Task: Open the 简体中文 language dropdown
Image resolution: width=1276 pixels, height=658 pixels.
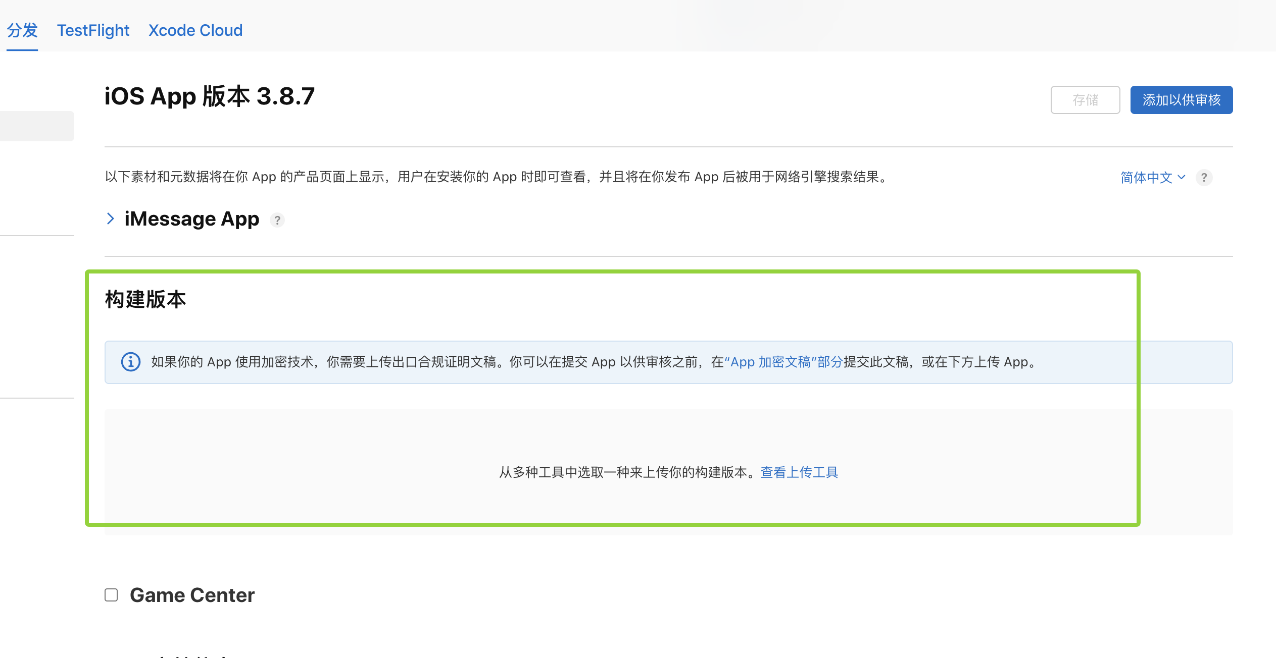Action: click(1152, 178)
